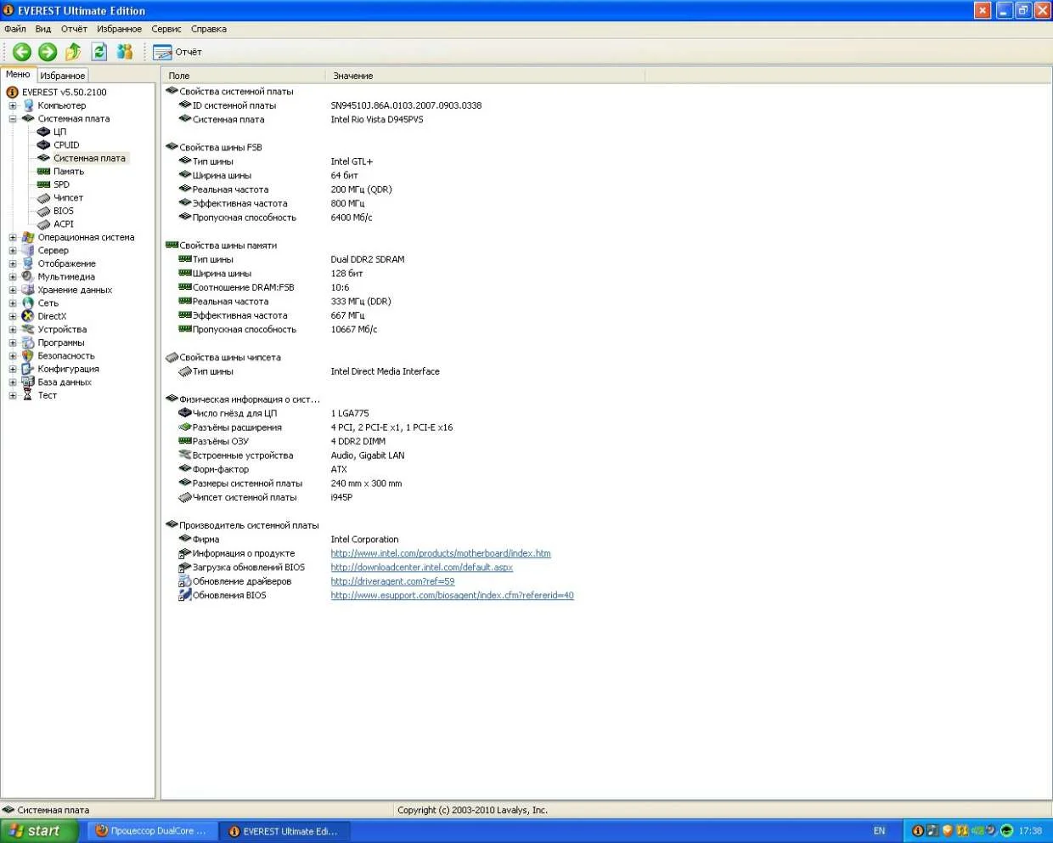The width and height of the screenshot is (1053, 843).
Task: Click the Сеть globe icon
Action: (28, 303)
